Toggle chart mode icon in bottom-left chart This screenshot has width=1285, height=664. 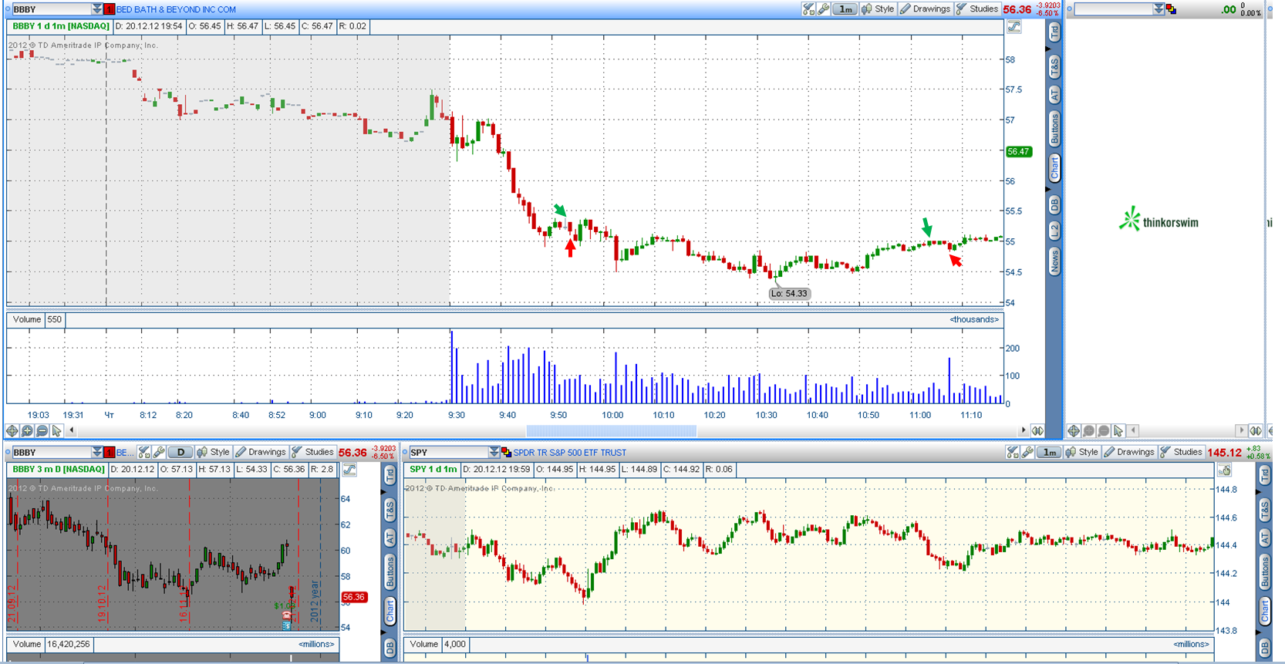point(349,469)
